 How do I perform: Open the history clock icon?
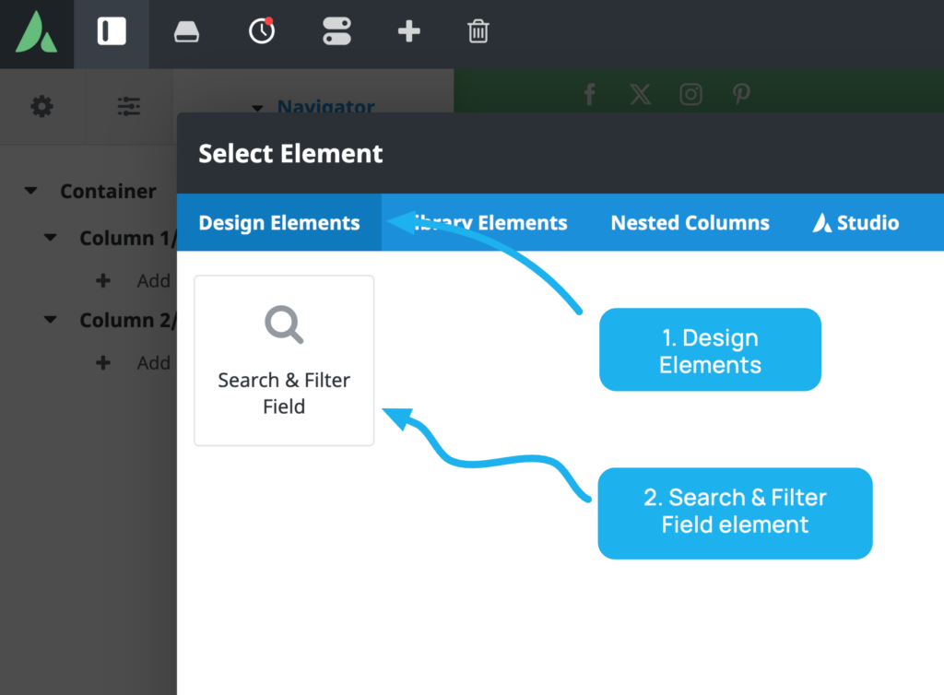click(x=262, y=30)
